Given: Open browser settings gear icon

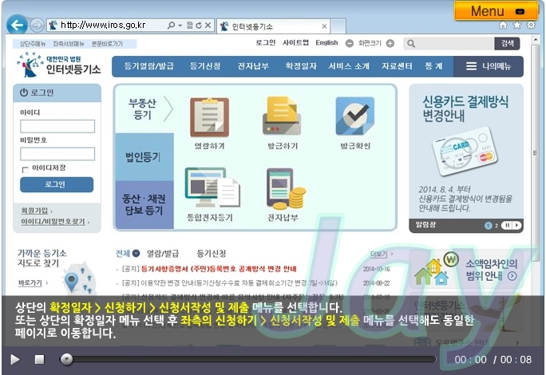Looking at the screenshot, I should coord(531,25).
